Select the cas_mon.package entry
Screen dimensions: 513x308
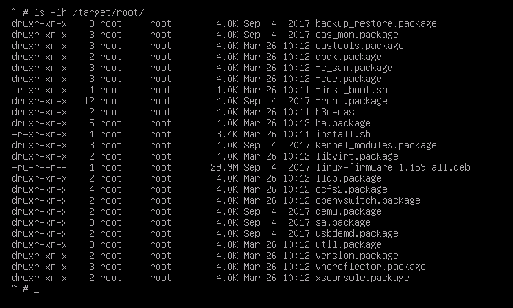[x=356, y=35]
